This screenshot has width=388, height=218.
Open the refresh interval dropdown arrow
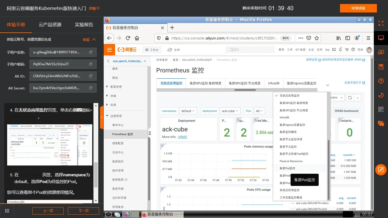tap(358, 97)
